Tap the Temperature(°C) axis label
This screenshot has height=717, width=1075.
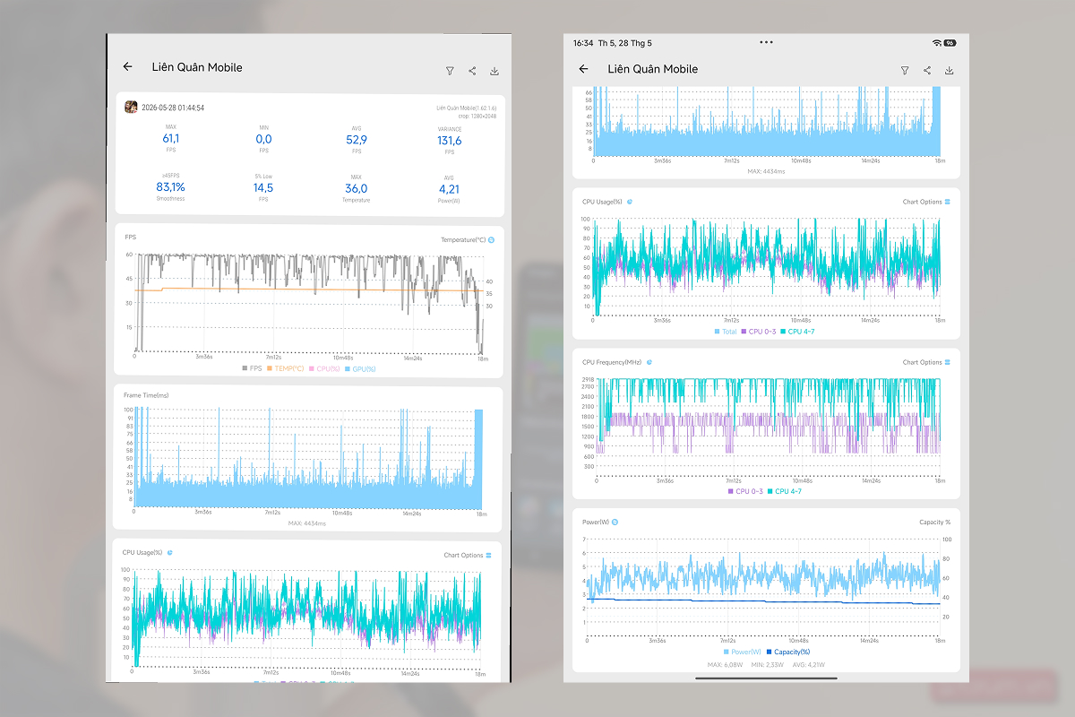click(462, 240)
